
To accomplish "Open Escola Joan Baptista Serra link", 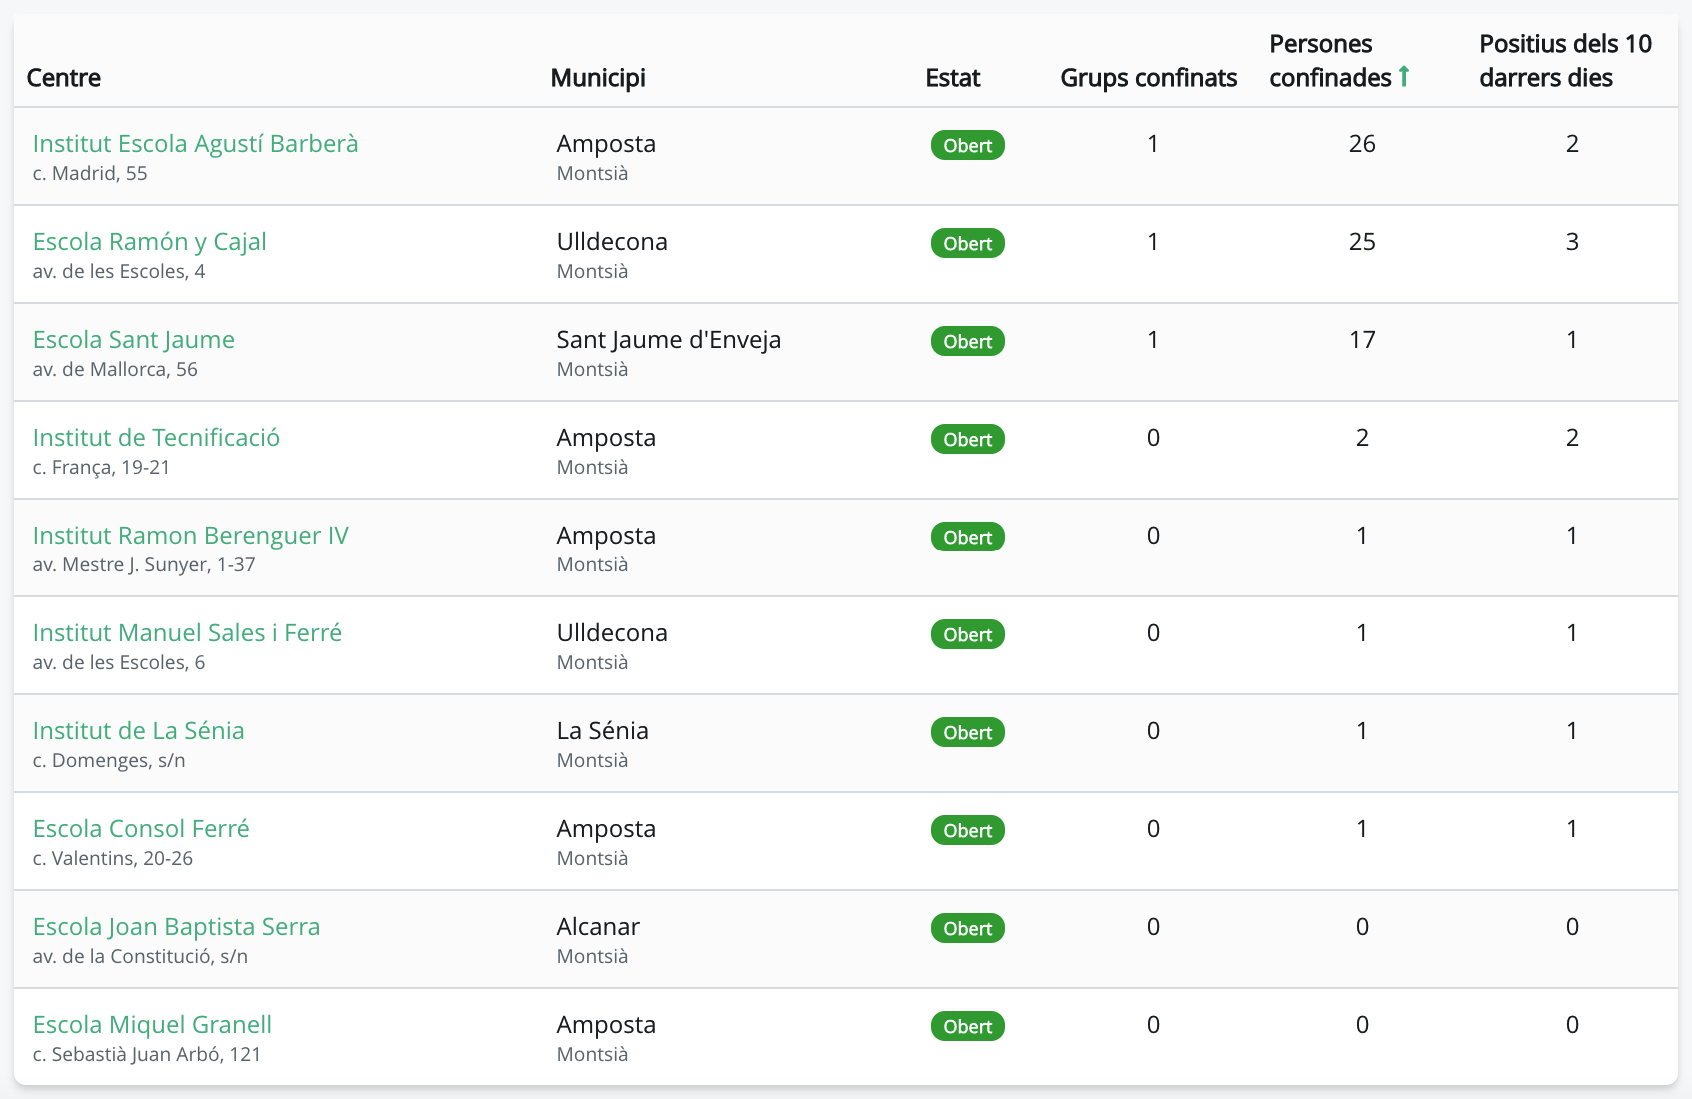I will (177, 927).
